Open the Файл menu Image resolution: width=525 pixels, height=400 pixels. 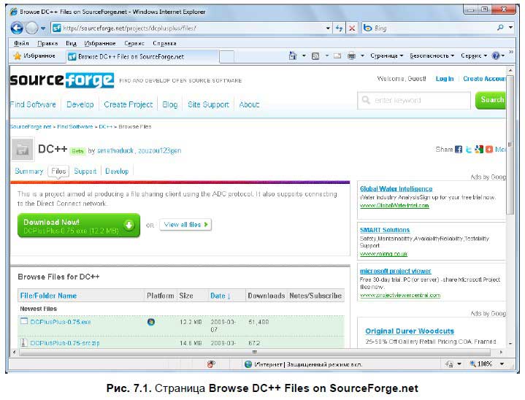point(21,43)
